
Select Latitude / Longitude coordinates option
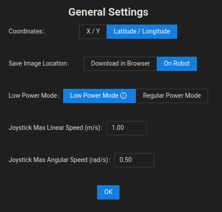coord(142,32)
